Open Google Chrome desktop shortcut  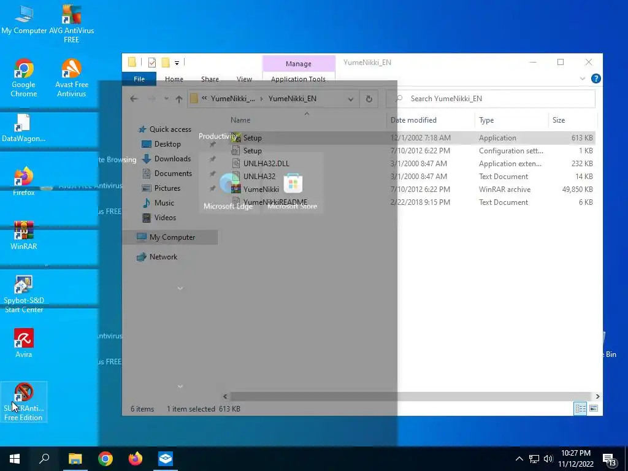[24, 78]
